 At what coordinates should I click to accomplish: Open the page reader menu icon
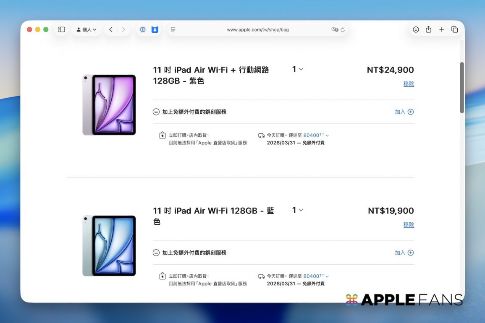tap(173, 30)
